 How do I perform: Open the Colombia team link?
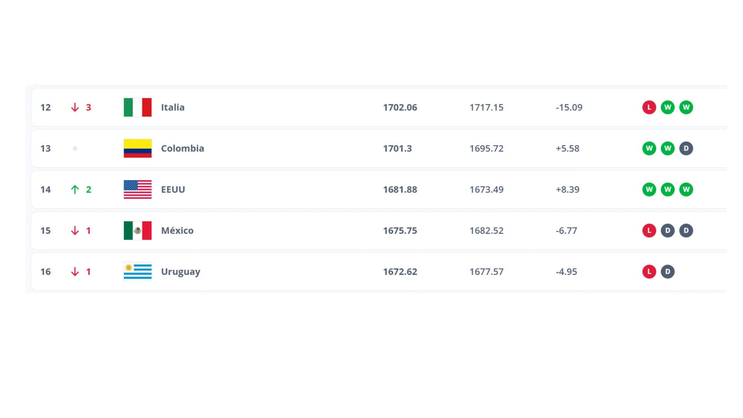(x=182, y=148)
